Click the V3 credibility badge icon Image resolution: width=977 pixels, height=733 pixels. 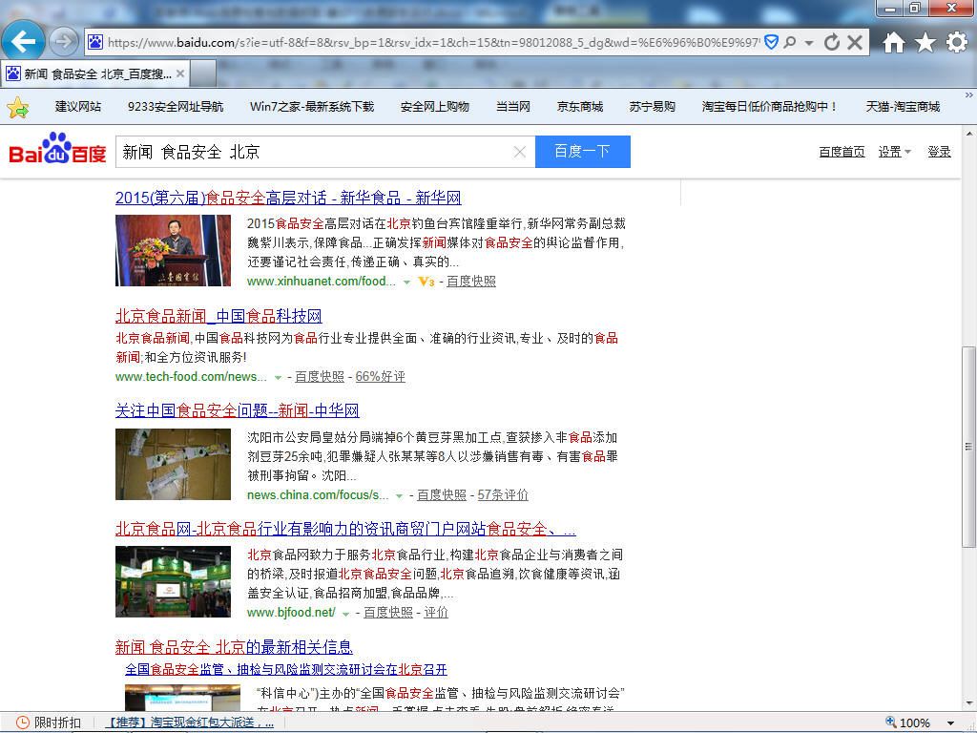click(426, 282)
